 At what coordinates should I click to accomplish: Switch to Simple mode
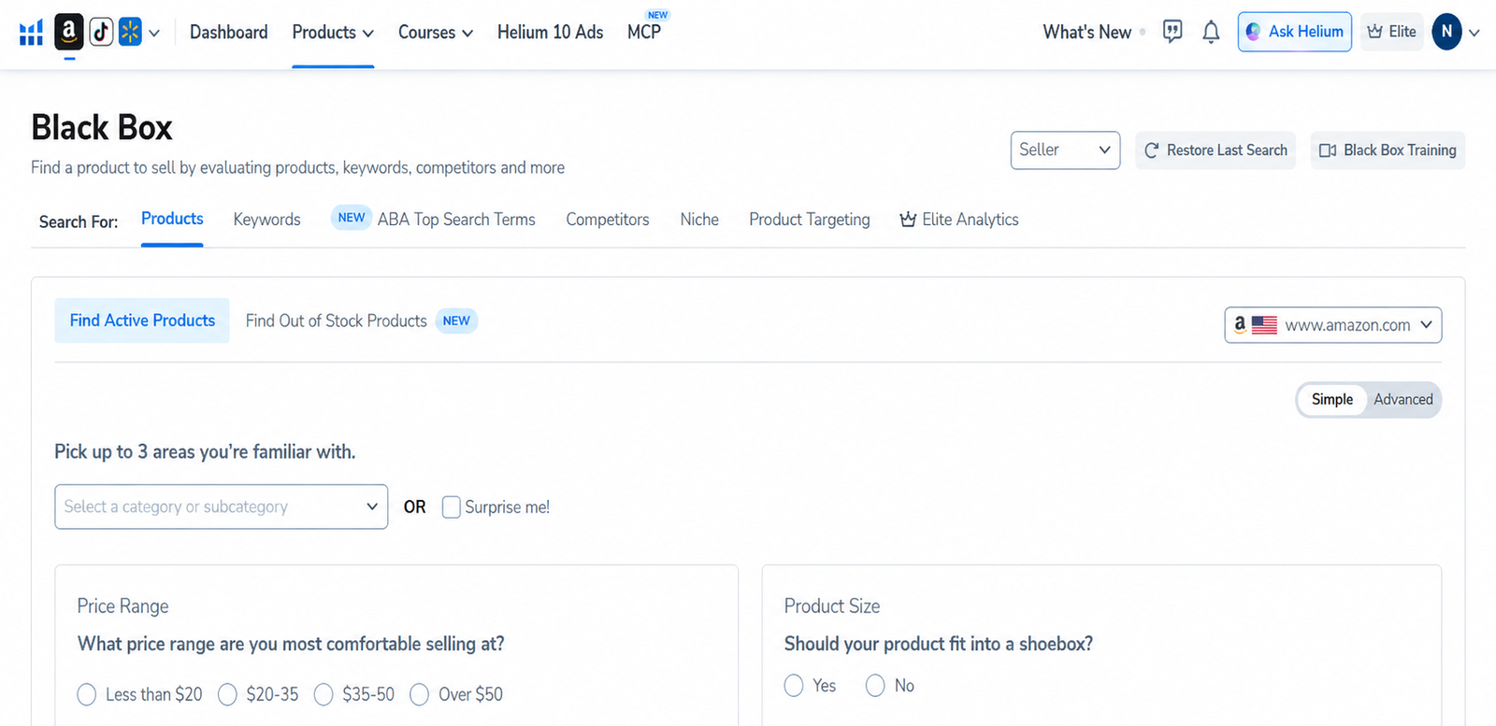click(x=1332, y=400)
